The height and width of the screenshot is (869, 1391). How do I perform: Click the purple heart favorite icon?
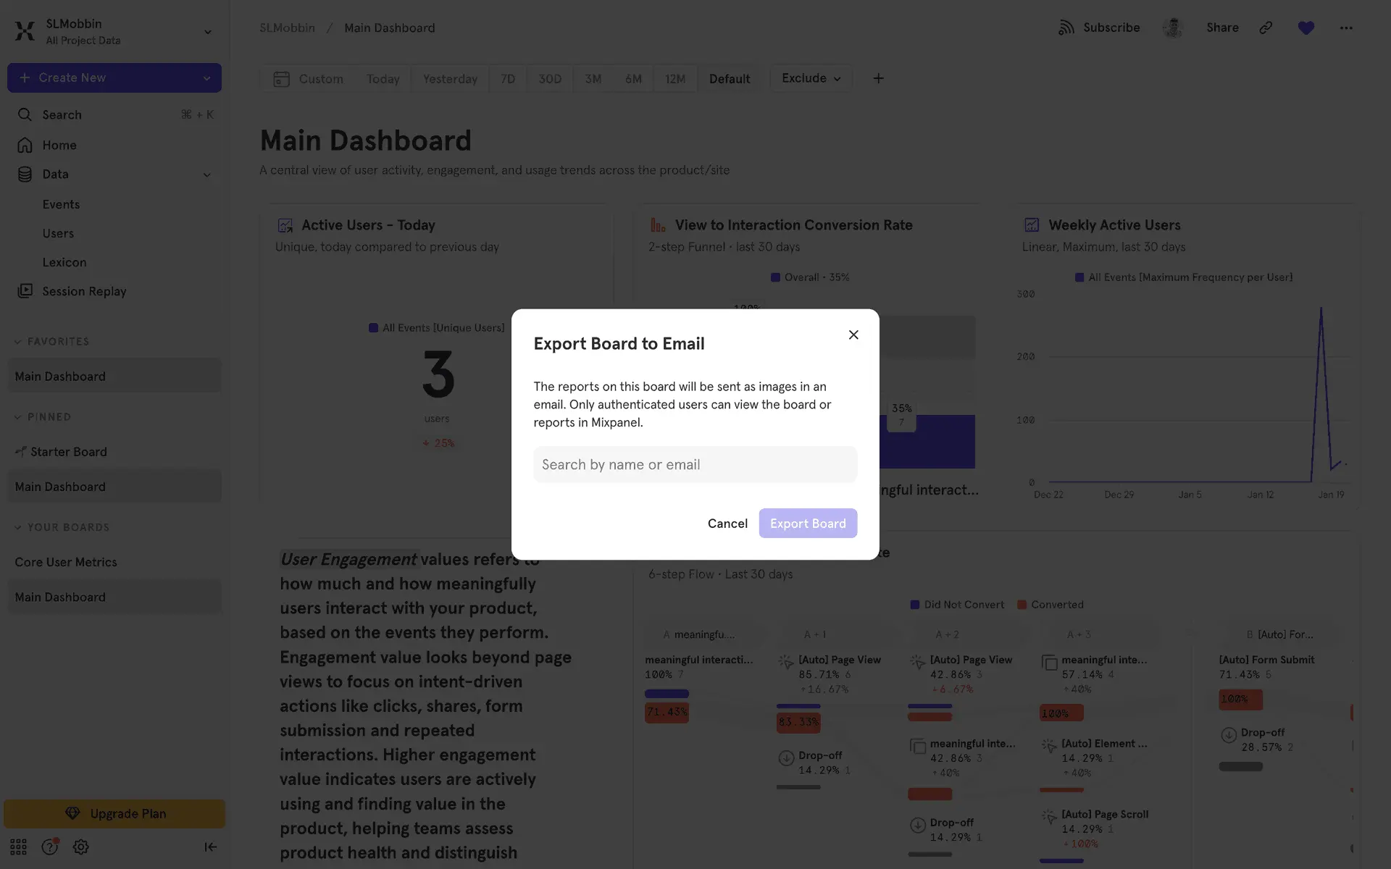tap(1306, 28)
